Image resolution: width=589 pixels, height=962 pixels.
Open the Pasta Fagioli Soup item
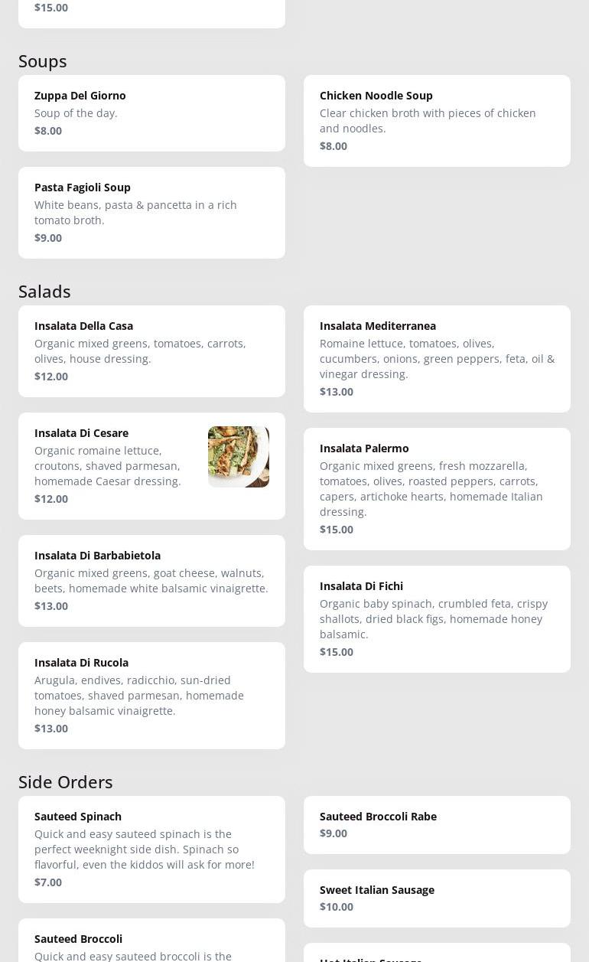[151, 213]
